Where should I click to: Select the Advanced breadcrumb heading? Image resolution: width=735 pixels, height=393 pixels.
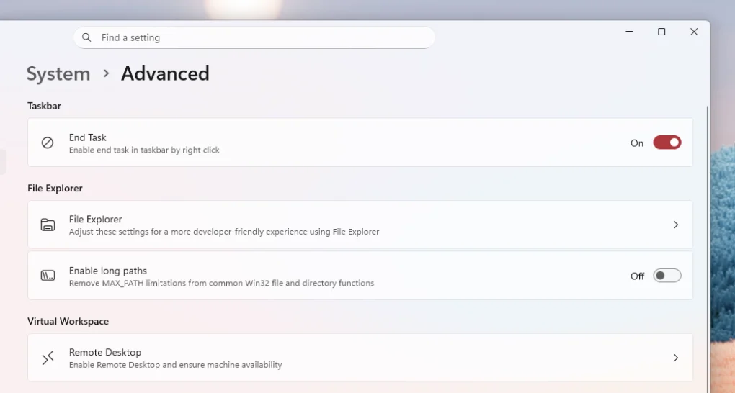[x=165, y=73]
